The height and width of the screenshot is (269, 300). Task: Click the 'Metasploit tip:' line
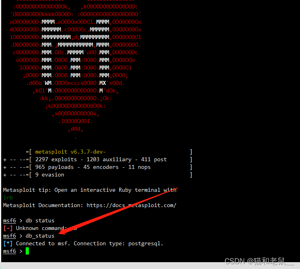coord(90,190)
